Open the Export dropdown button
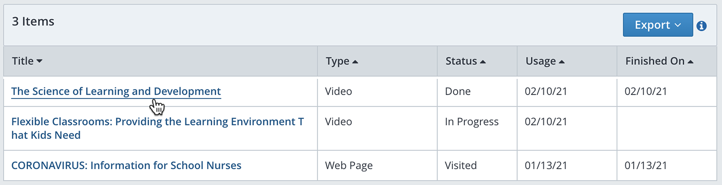The height and width of the screenshot is (185, 722). (x=658, y=25)
